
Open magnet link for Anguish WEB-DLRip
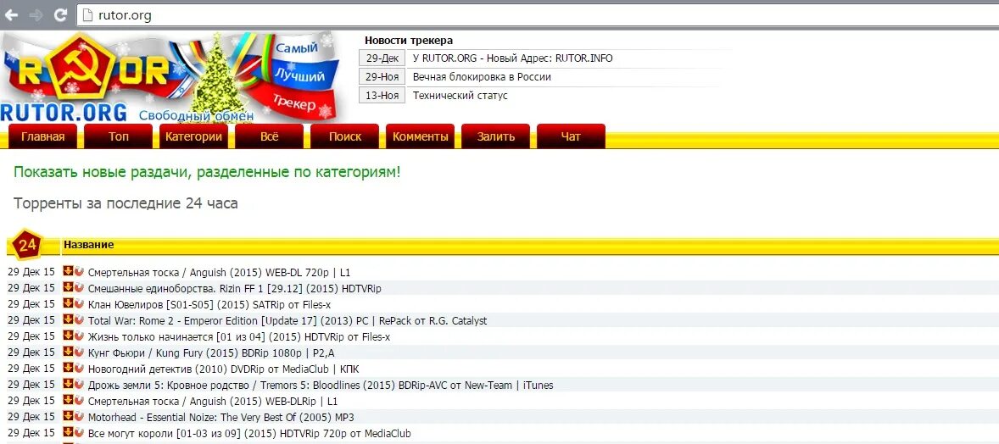coord(79,400)
